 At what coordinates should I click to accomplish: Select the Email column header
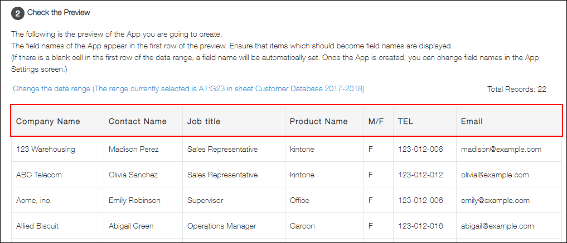[x=472, y=121]
